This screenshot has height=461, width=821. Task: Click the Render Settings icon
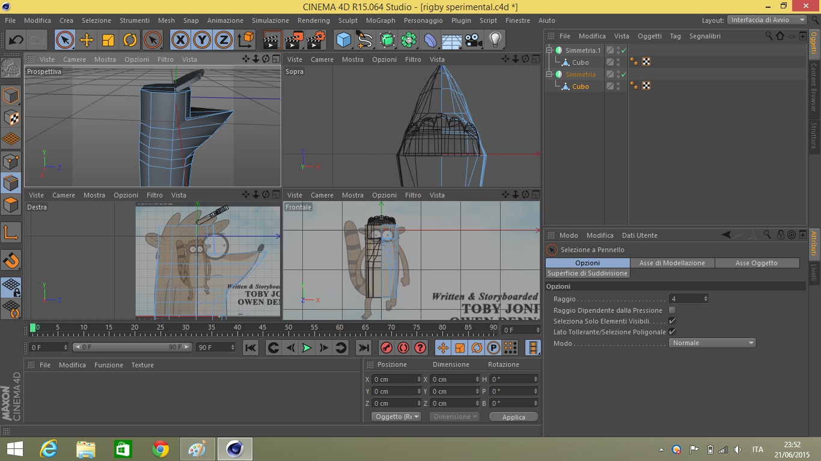click(x=315, y=40)
